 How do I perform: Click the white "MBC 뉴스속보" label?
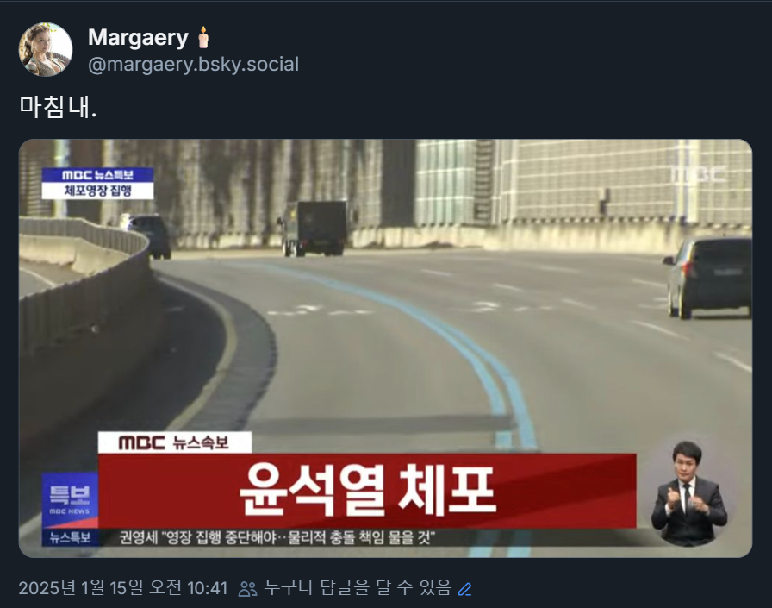175,442
